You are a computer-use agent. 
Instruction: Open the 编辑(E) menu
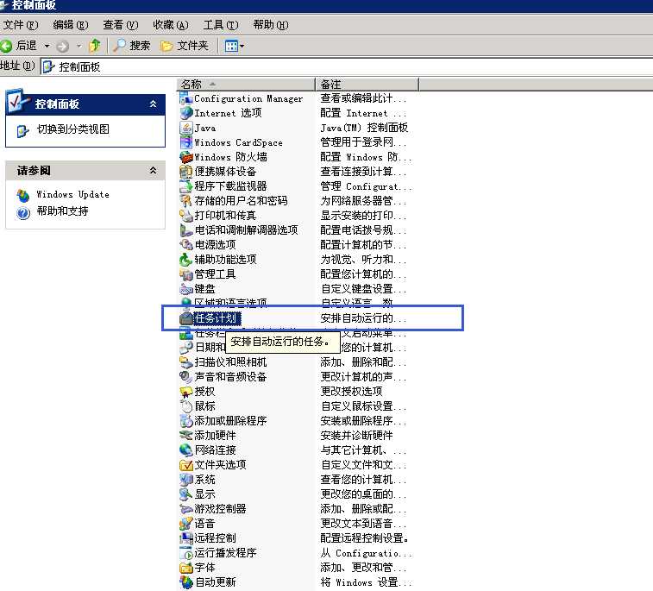tap(71, 25)
